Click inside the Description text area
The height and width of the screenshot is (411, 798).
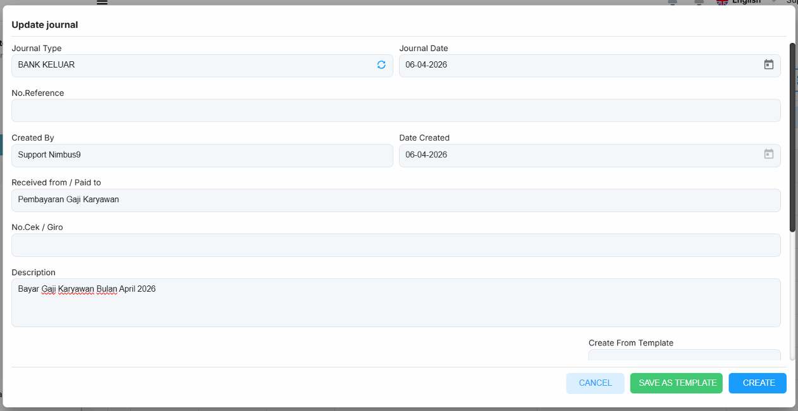coord(396,302)
